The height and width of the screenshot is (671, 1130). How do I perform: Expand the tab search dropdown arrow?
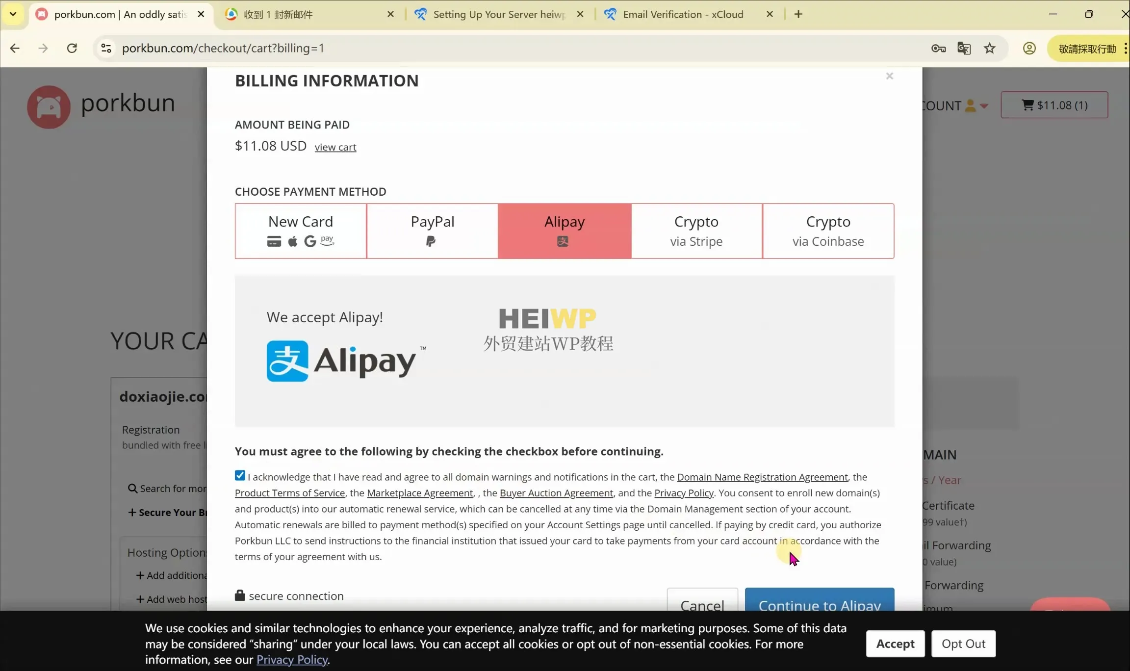pyautogui.click(x=13, y=14)
